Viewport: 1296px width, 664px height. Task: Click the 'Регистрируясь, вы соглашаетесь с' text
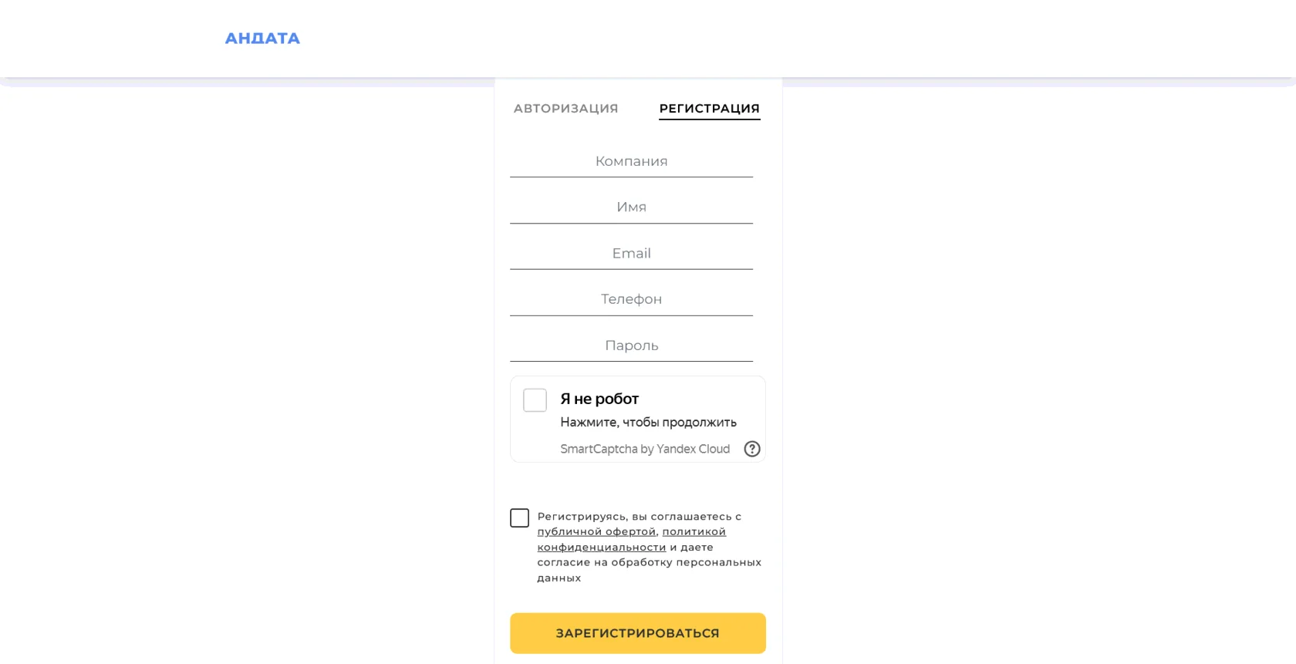pos(639,517)
